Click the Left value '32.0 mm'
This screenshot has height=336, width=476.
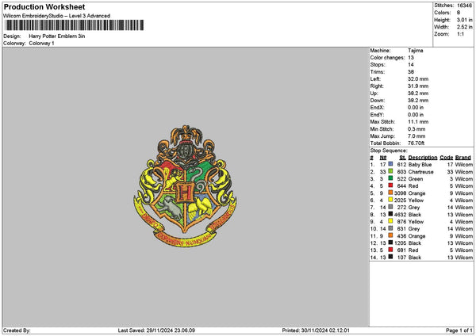(418, 78)
